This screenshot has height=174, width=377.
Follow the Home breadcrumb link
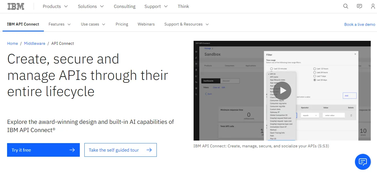coord(12,43)
